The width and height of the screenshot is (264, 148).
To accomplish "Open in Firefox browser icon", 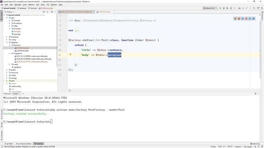I will [239, 18].
